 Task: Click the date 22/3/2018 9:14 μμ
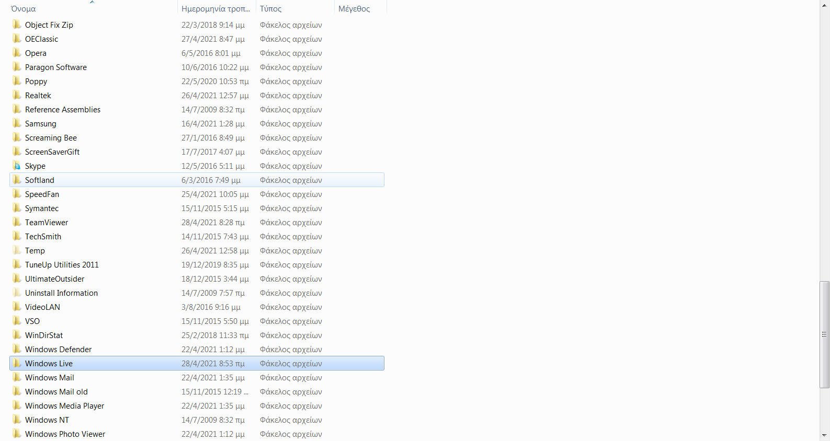[x=213, y=25]
